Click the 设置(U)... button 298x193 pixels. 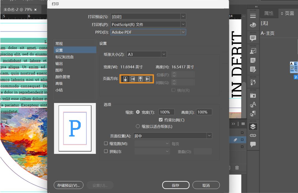(100, 185)
